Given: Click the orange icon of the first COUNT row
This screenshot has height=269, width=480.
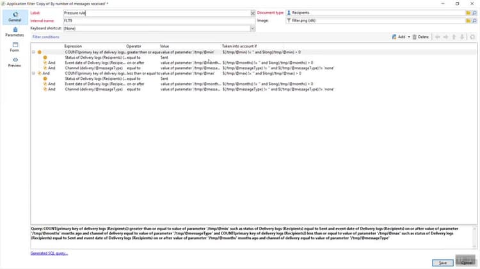Looking at the screenshot, I should (40, 52).
